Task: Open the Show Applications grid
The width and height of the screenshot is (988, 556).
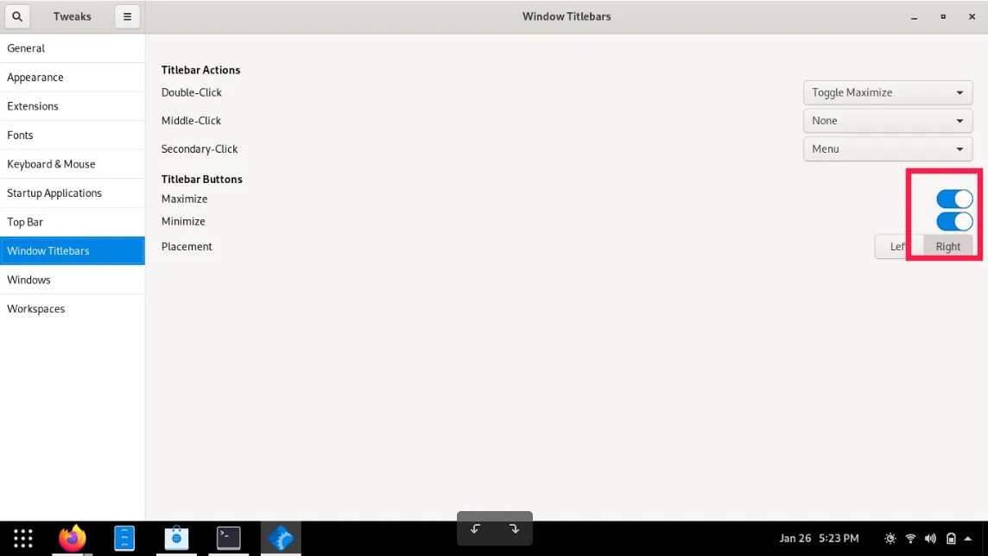Action: (22, 537)
